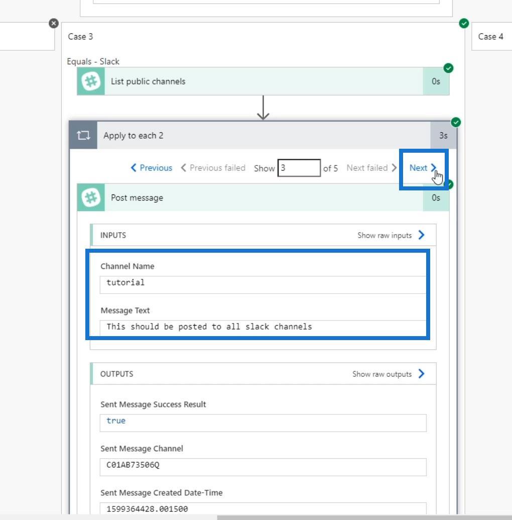Click the green check on Apply to each 2

tap(456, 123)
